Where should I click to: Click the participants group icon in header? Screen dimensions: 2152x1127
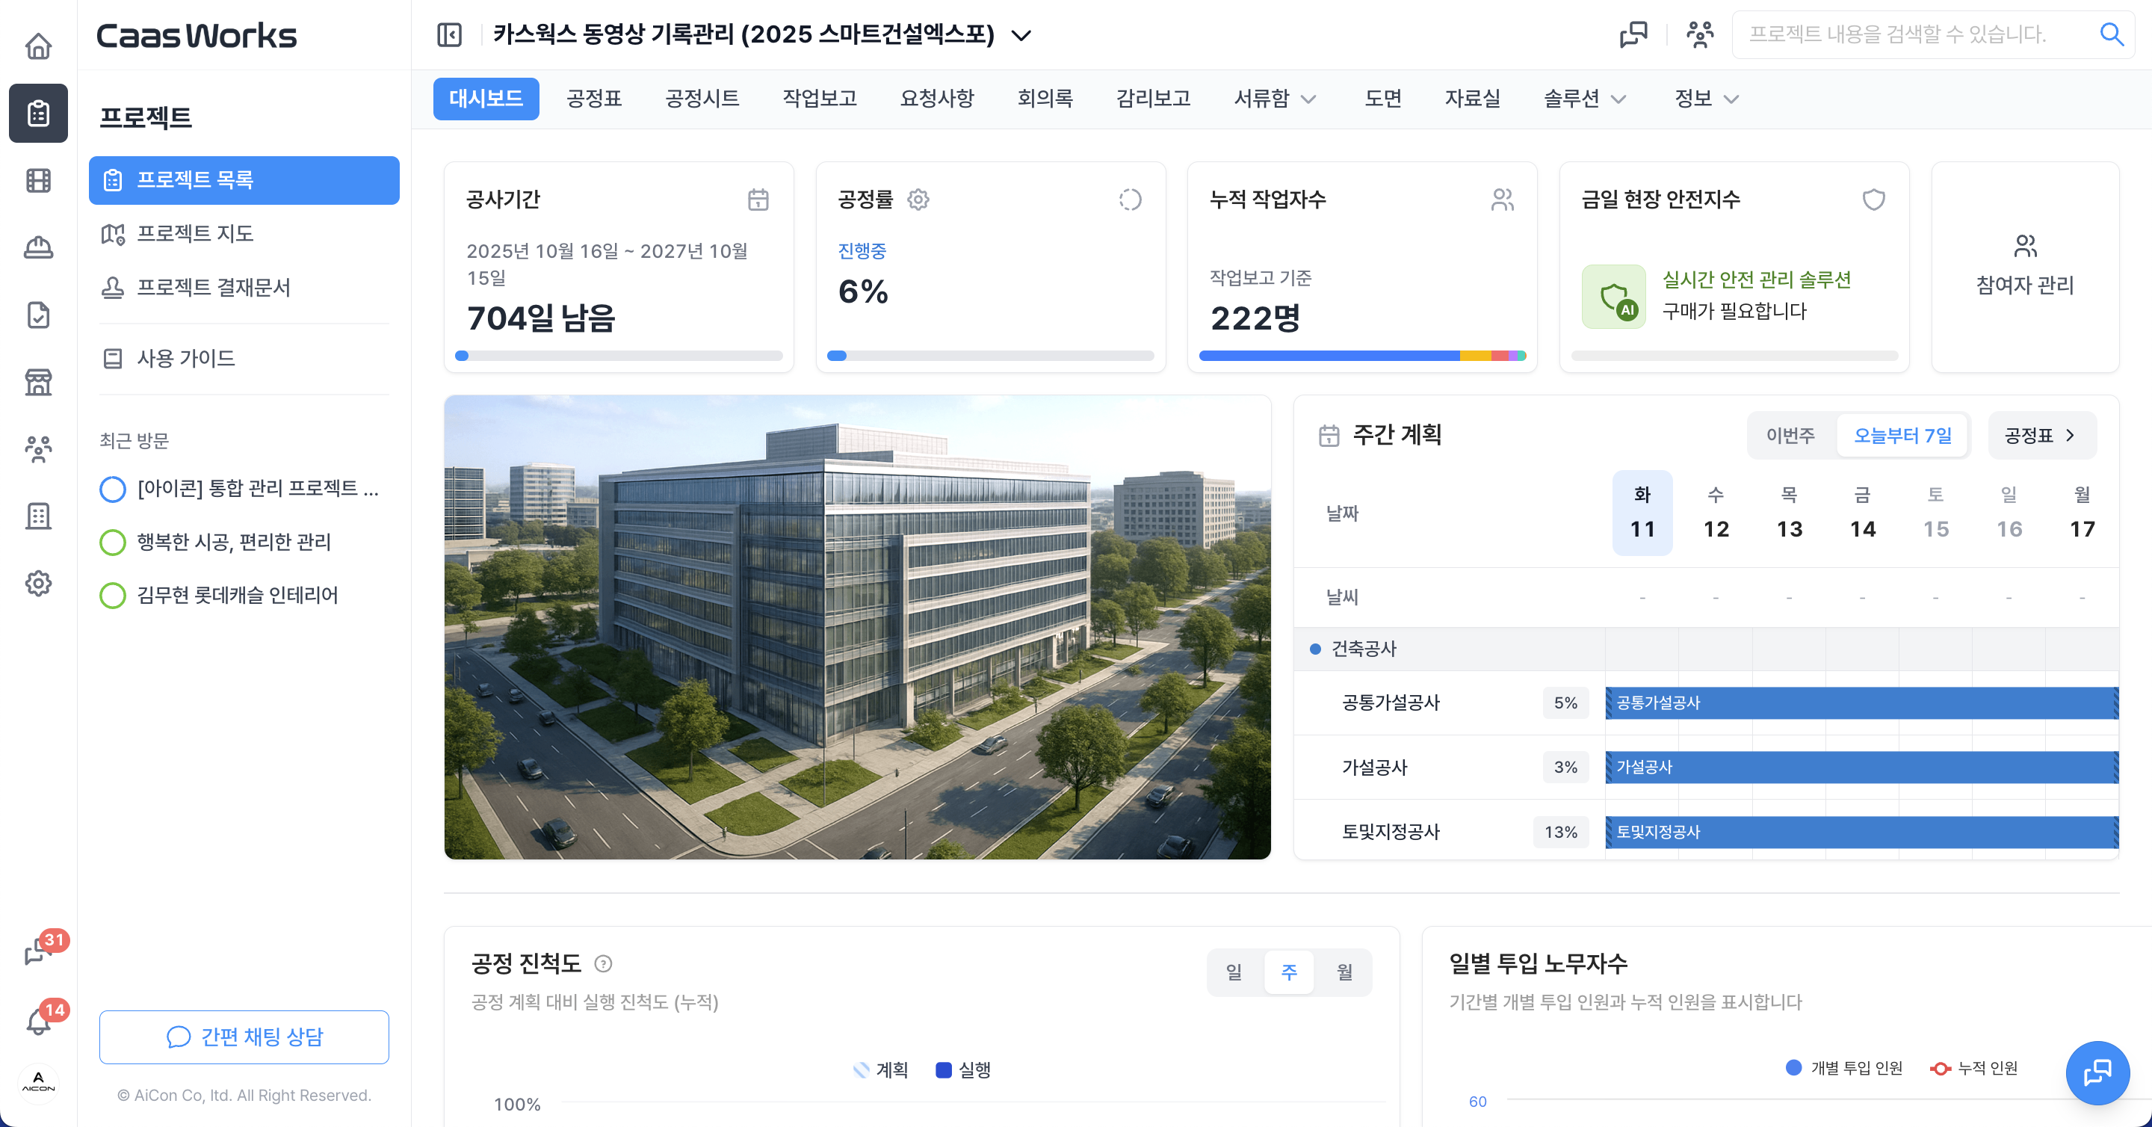(1699, 35)
